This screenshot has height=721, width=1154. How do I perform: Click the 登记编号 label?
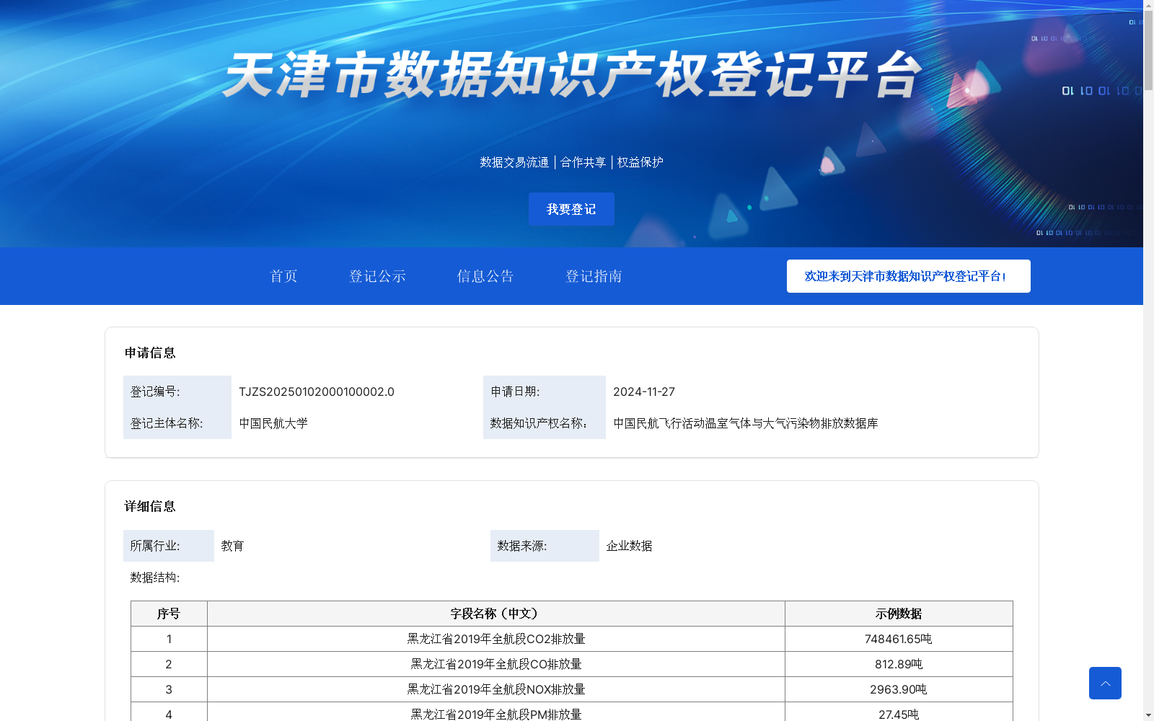pyautogui.click(x=155, y=392)
